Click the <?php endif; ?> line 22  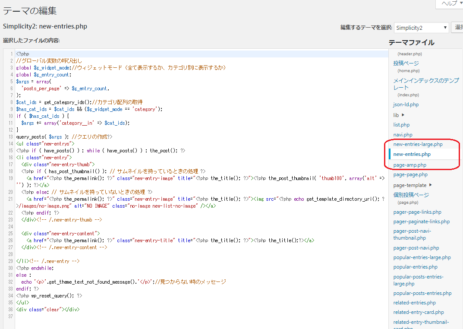pyautogui.click(x=40, y=213)
